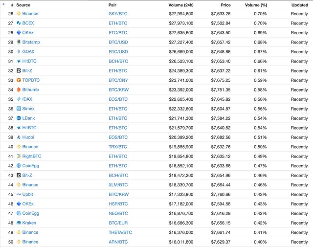Open the BCEX exchange link
313x248 pixels.
tap(28, 23)
